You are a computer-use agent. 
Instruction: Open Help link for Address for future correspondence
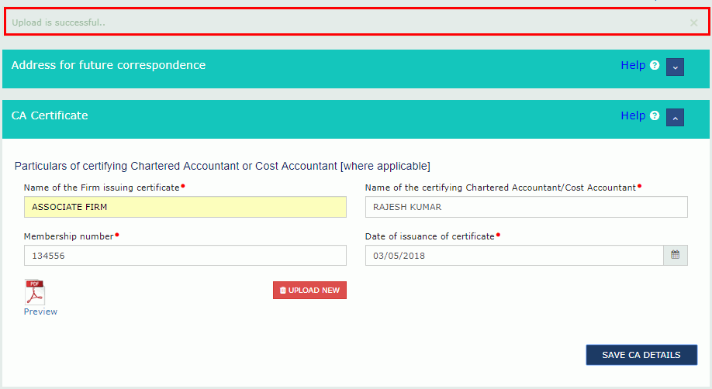pos(633,66)
